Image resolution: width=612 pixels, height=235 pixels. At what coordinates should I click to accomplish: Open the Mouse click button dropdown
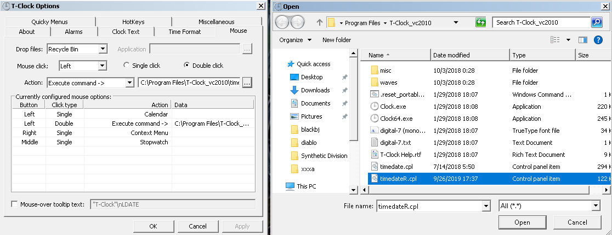pyautogui.click(x=103, y=66)
